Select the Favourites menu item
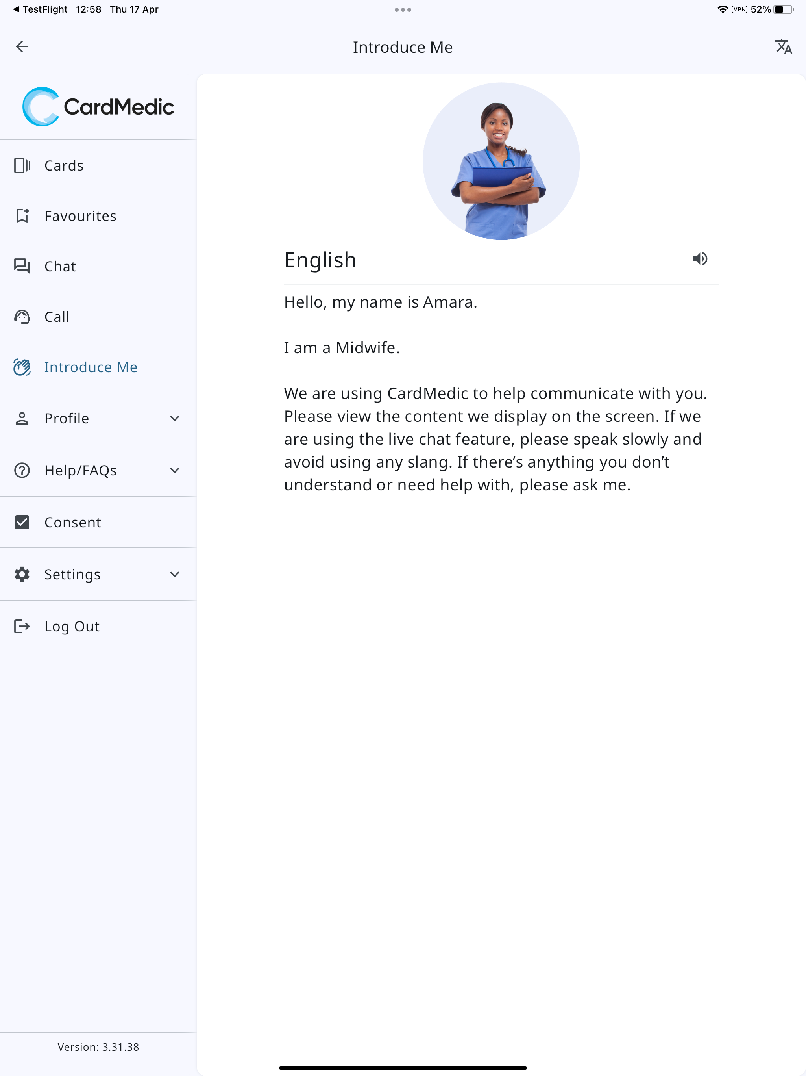 (x=98, y=215)
